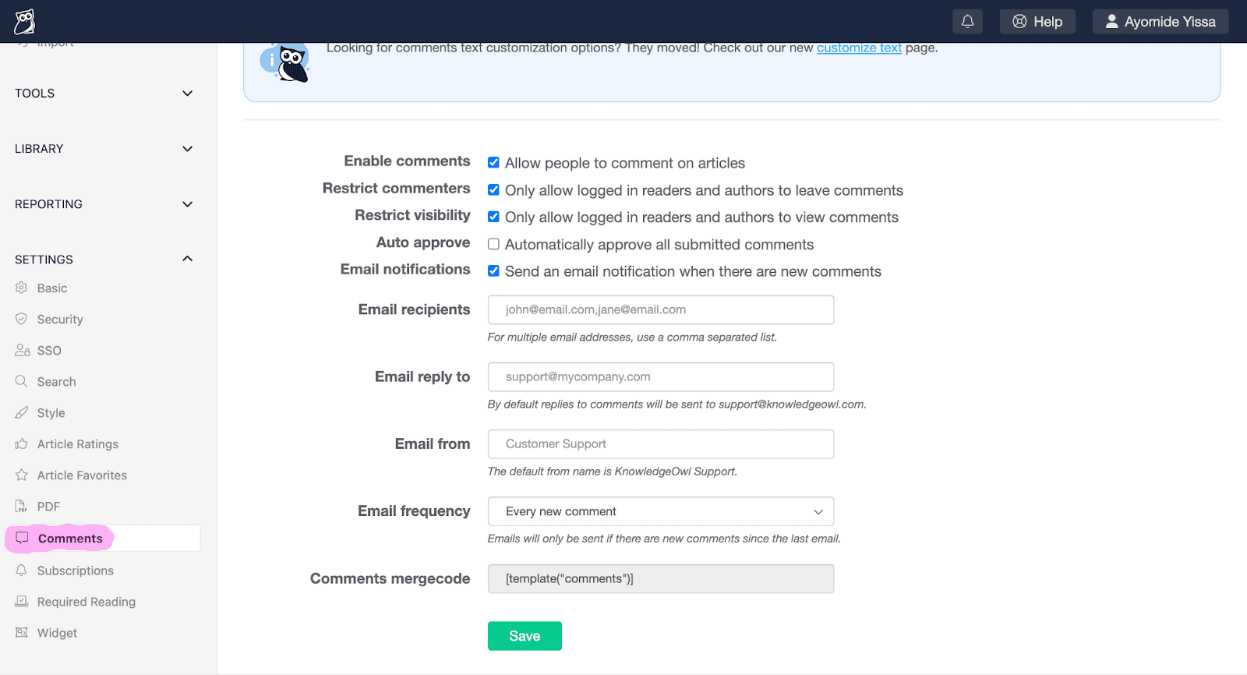Click the SSO icon in settings sidebar
The height and width of the screenshot is (675, 1247).
pyautogui.click(x=21, y=350)
